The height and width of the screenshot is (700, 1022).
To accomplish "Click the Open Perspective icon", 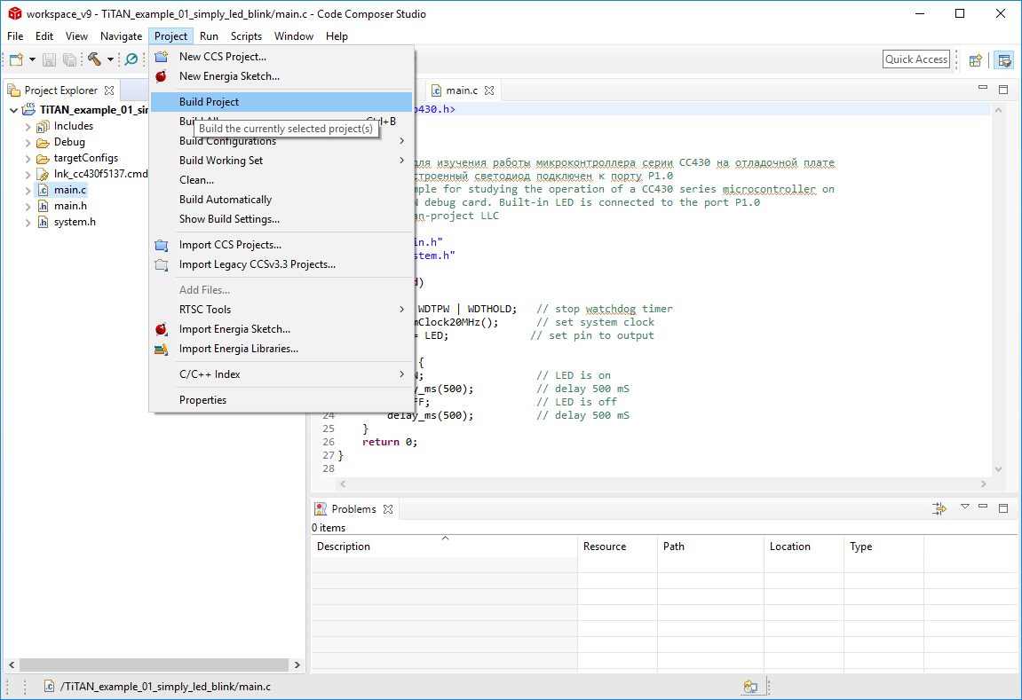I will click(x=976, y=60).
